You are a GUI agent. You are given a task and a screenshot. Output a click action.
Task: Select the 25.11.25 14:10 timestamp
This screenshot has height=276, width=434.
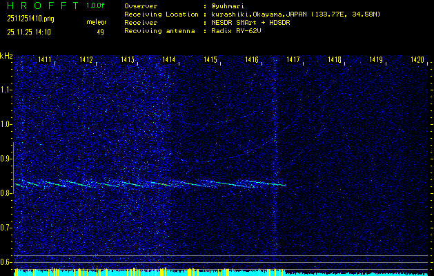[32, 32]
